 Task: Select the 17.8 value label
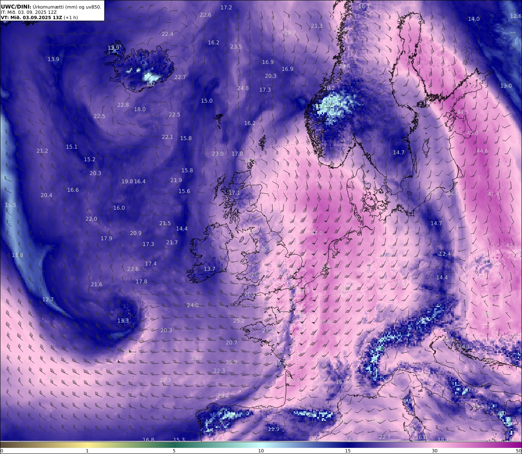pyautogui.click(x=142, y=281)
